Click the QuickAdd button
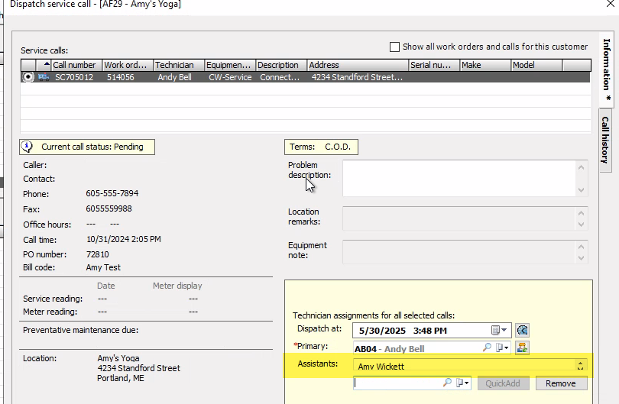619x404 pixels. tap(503, 383)
